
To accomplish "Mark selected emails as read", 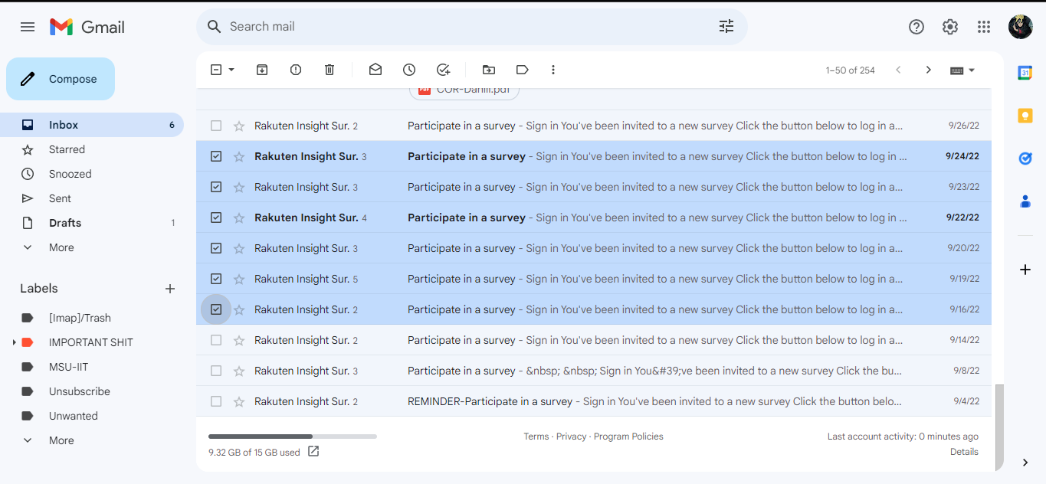I will tap(375, 70).
